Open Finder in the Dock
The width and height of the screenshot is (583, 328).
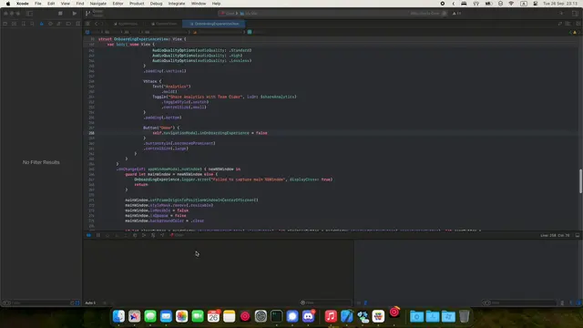(x=118, y=316)
